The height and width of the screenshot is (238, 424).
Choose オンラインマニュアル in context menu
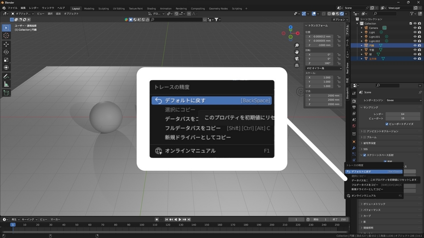tap(374, 196)
